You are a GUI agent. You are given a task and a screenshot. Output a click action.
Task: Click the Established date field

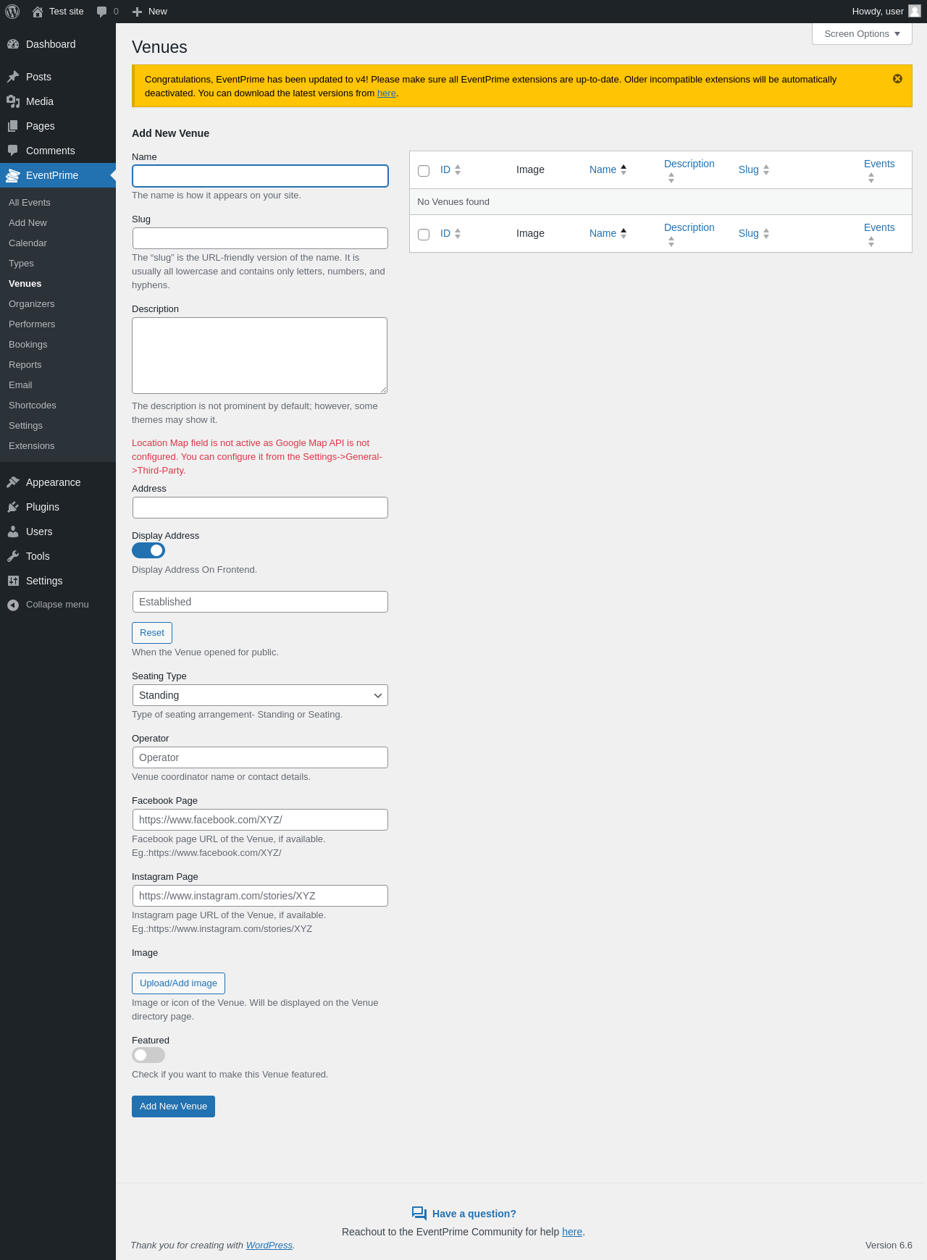coord(260,602)
